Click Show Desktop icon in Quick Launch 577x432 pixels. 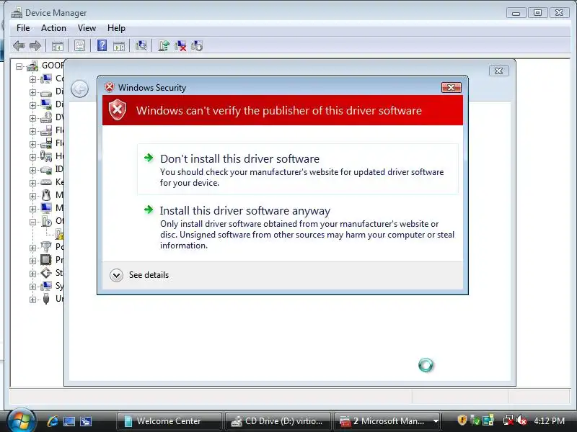(69, 421)
